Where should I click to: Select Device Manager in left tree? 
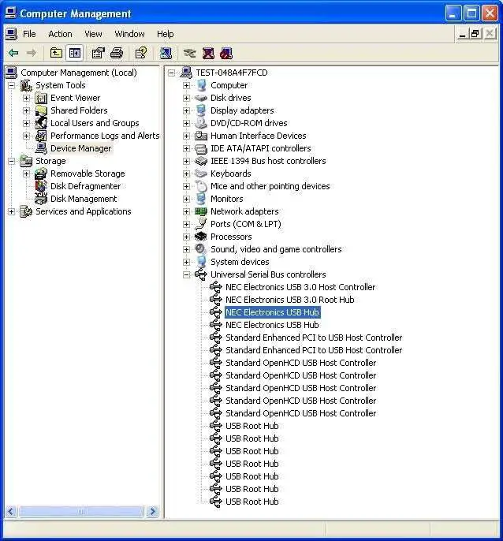pyautogui.click(x=80, y=148)
